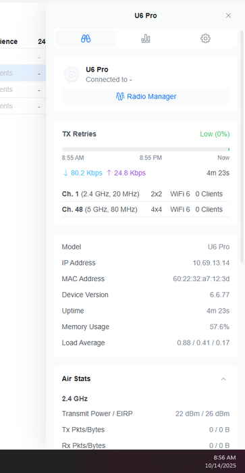245x473 pixels.
Task: Select the Ch. 1 2.4 GHz radio row
Action: click(x=146, y=194)
